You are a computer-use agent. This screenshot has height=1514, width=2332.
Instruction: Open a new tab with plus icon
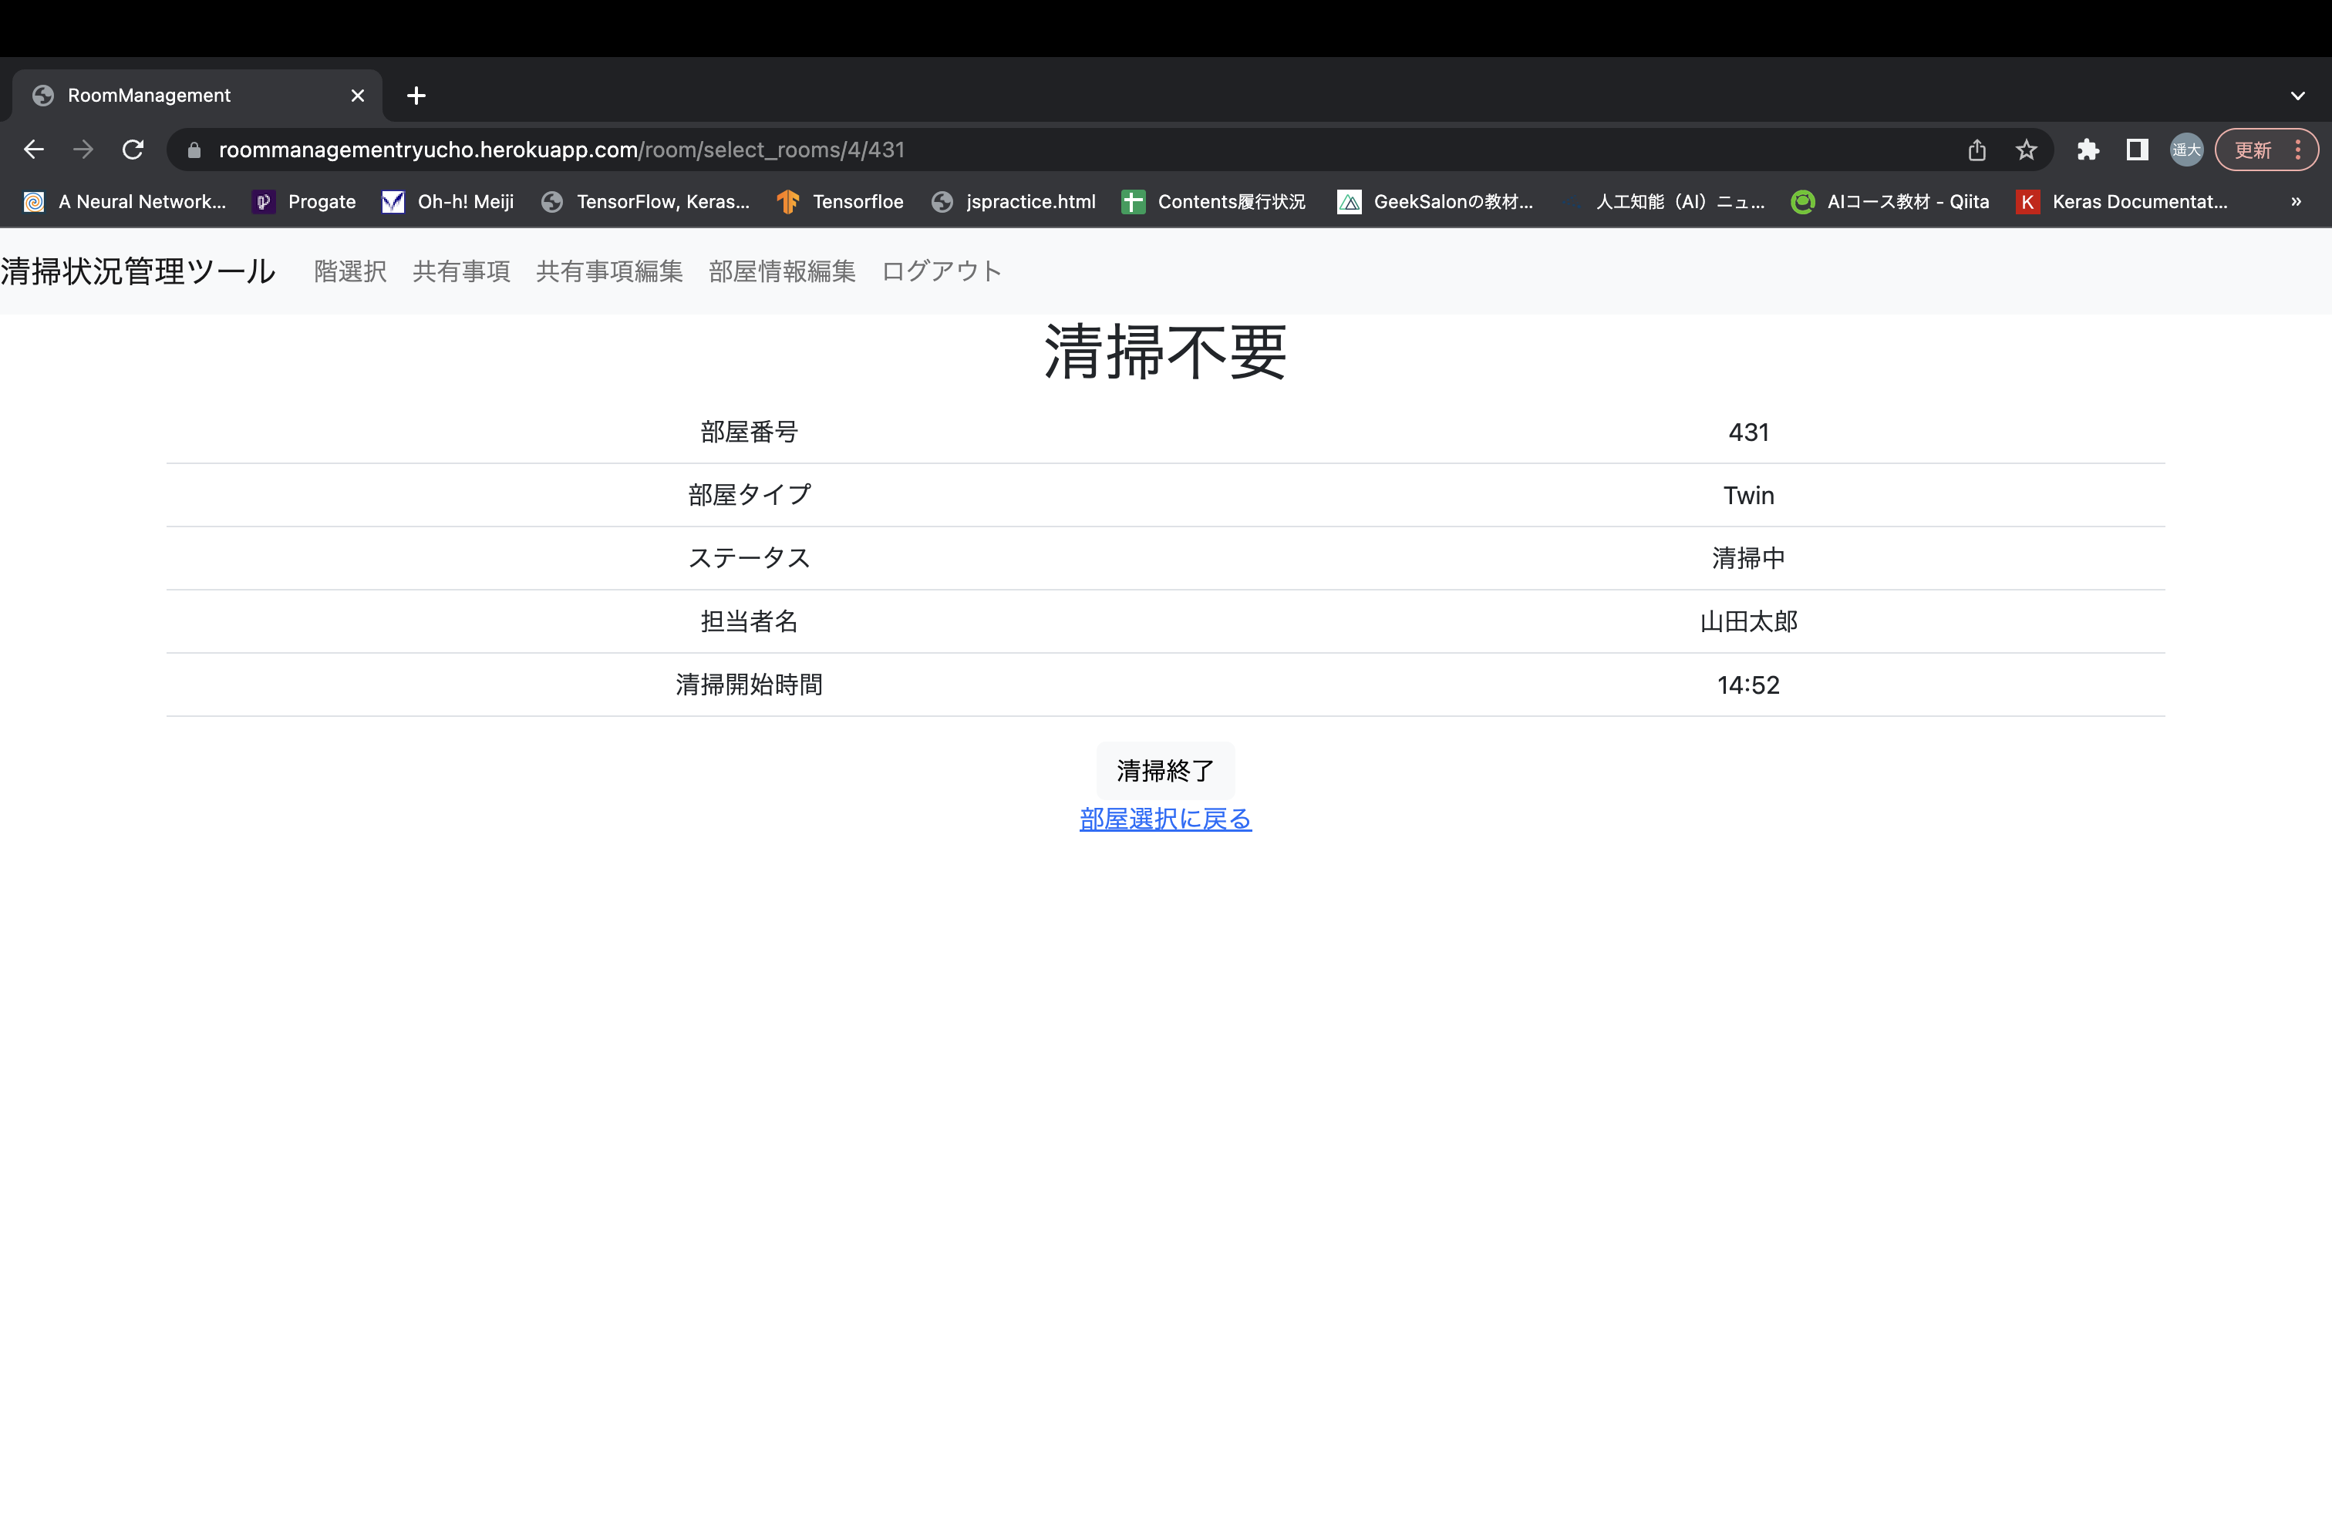[x=416, y=96]
